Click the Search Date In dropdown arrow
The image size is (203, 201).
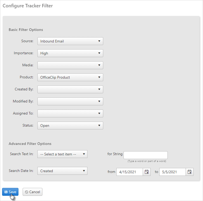pyautogui.click(x=84, y=171)
